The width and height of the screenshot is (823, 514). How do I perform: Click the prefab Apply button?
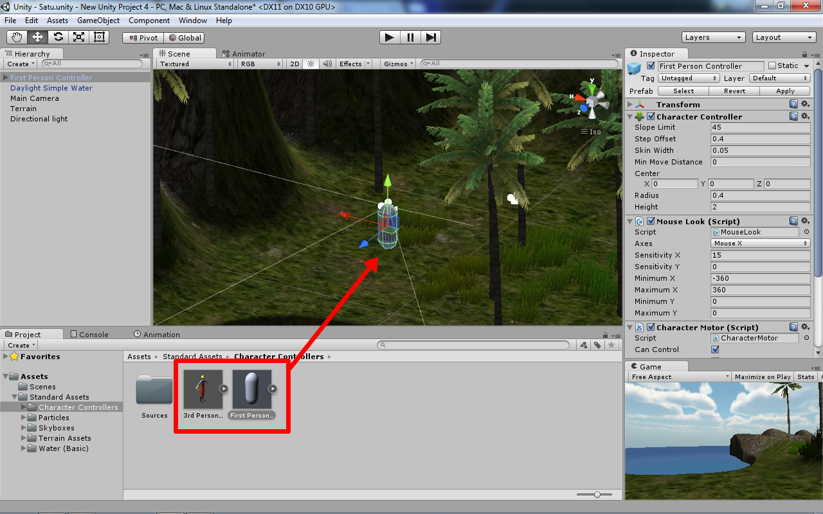pos(785,91)
